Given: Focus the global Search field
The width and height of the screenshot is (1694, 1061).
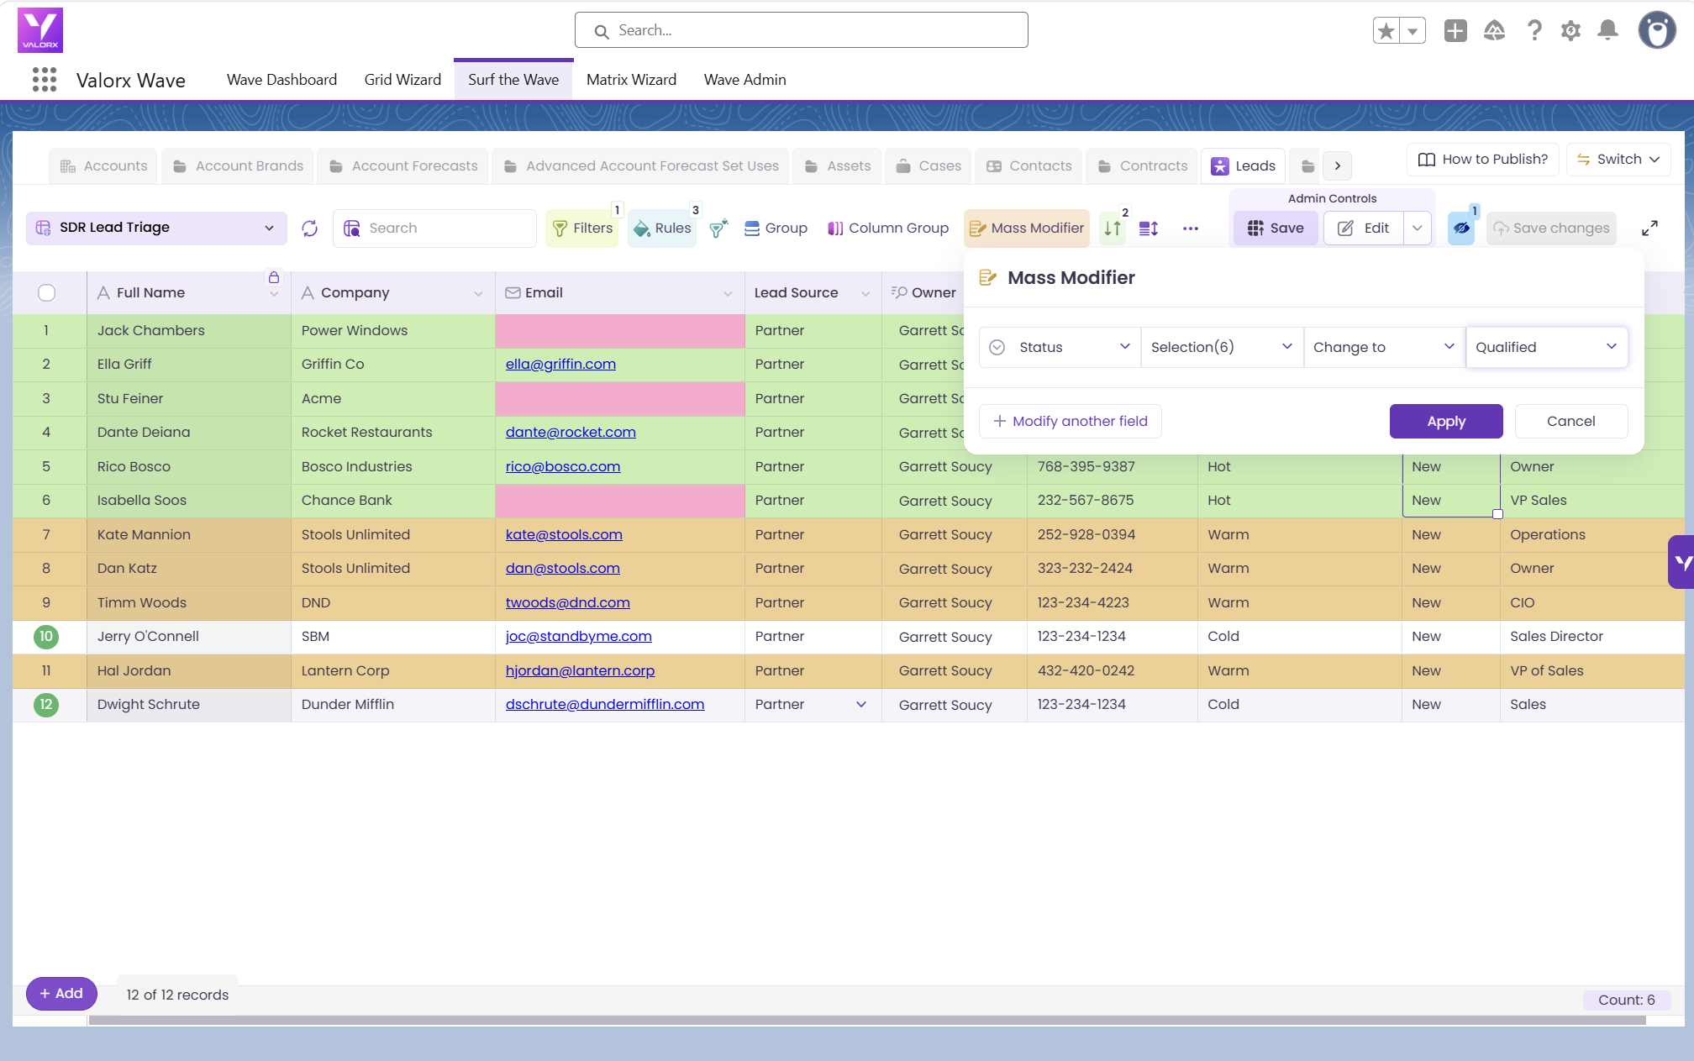Looking at the screenshot, I should pyautogui.click(x=802, y=30).
